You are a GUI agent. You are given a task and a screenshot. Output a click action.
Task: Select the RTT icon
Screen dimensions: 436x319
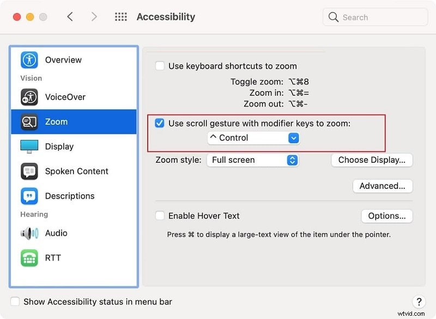[x=30, y=257]
